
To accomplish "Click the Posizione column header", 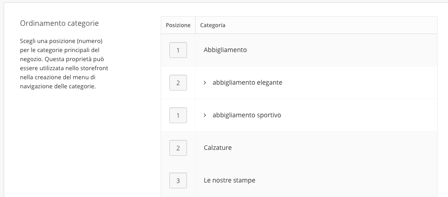I will [178, 25].
